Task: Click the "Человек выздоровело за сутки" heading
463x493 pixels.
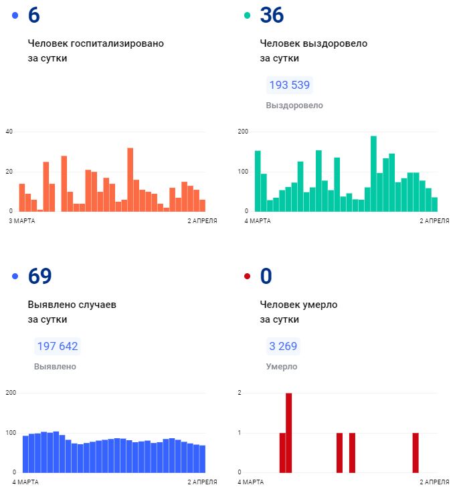Action: (313, 51)
